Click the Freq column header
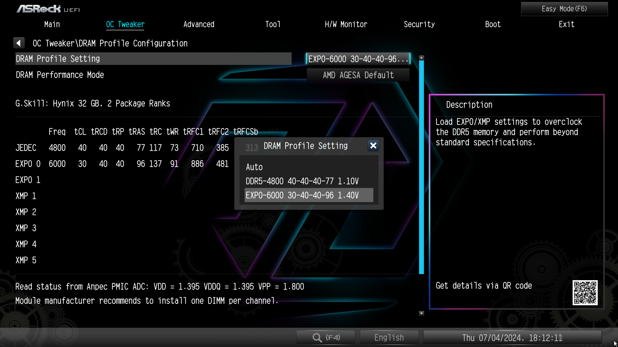618x347 pixels. coord(57,132)
